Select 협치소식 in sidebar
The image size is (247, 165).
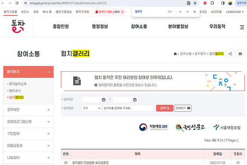[15, 91]
